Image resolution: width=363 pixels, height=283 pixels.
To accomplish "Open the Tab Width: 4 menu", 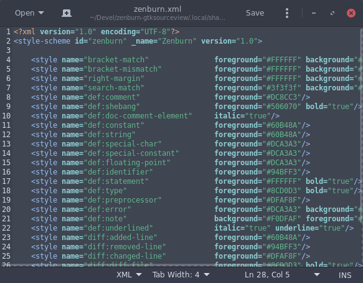I will pos(181,275).
